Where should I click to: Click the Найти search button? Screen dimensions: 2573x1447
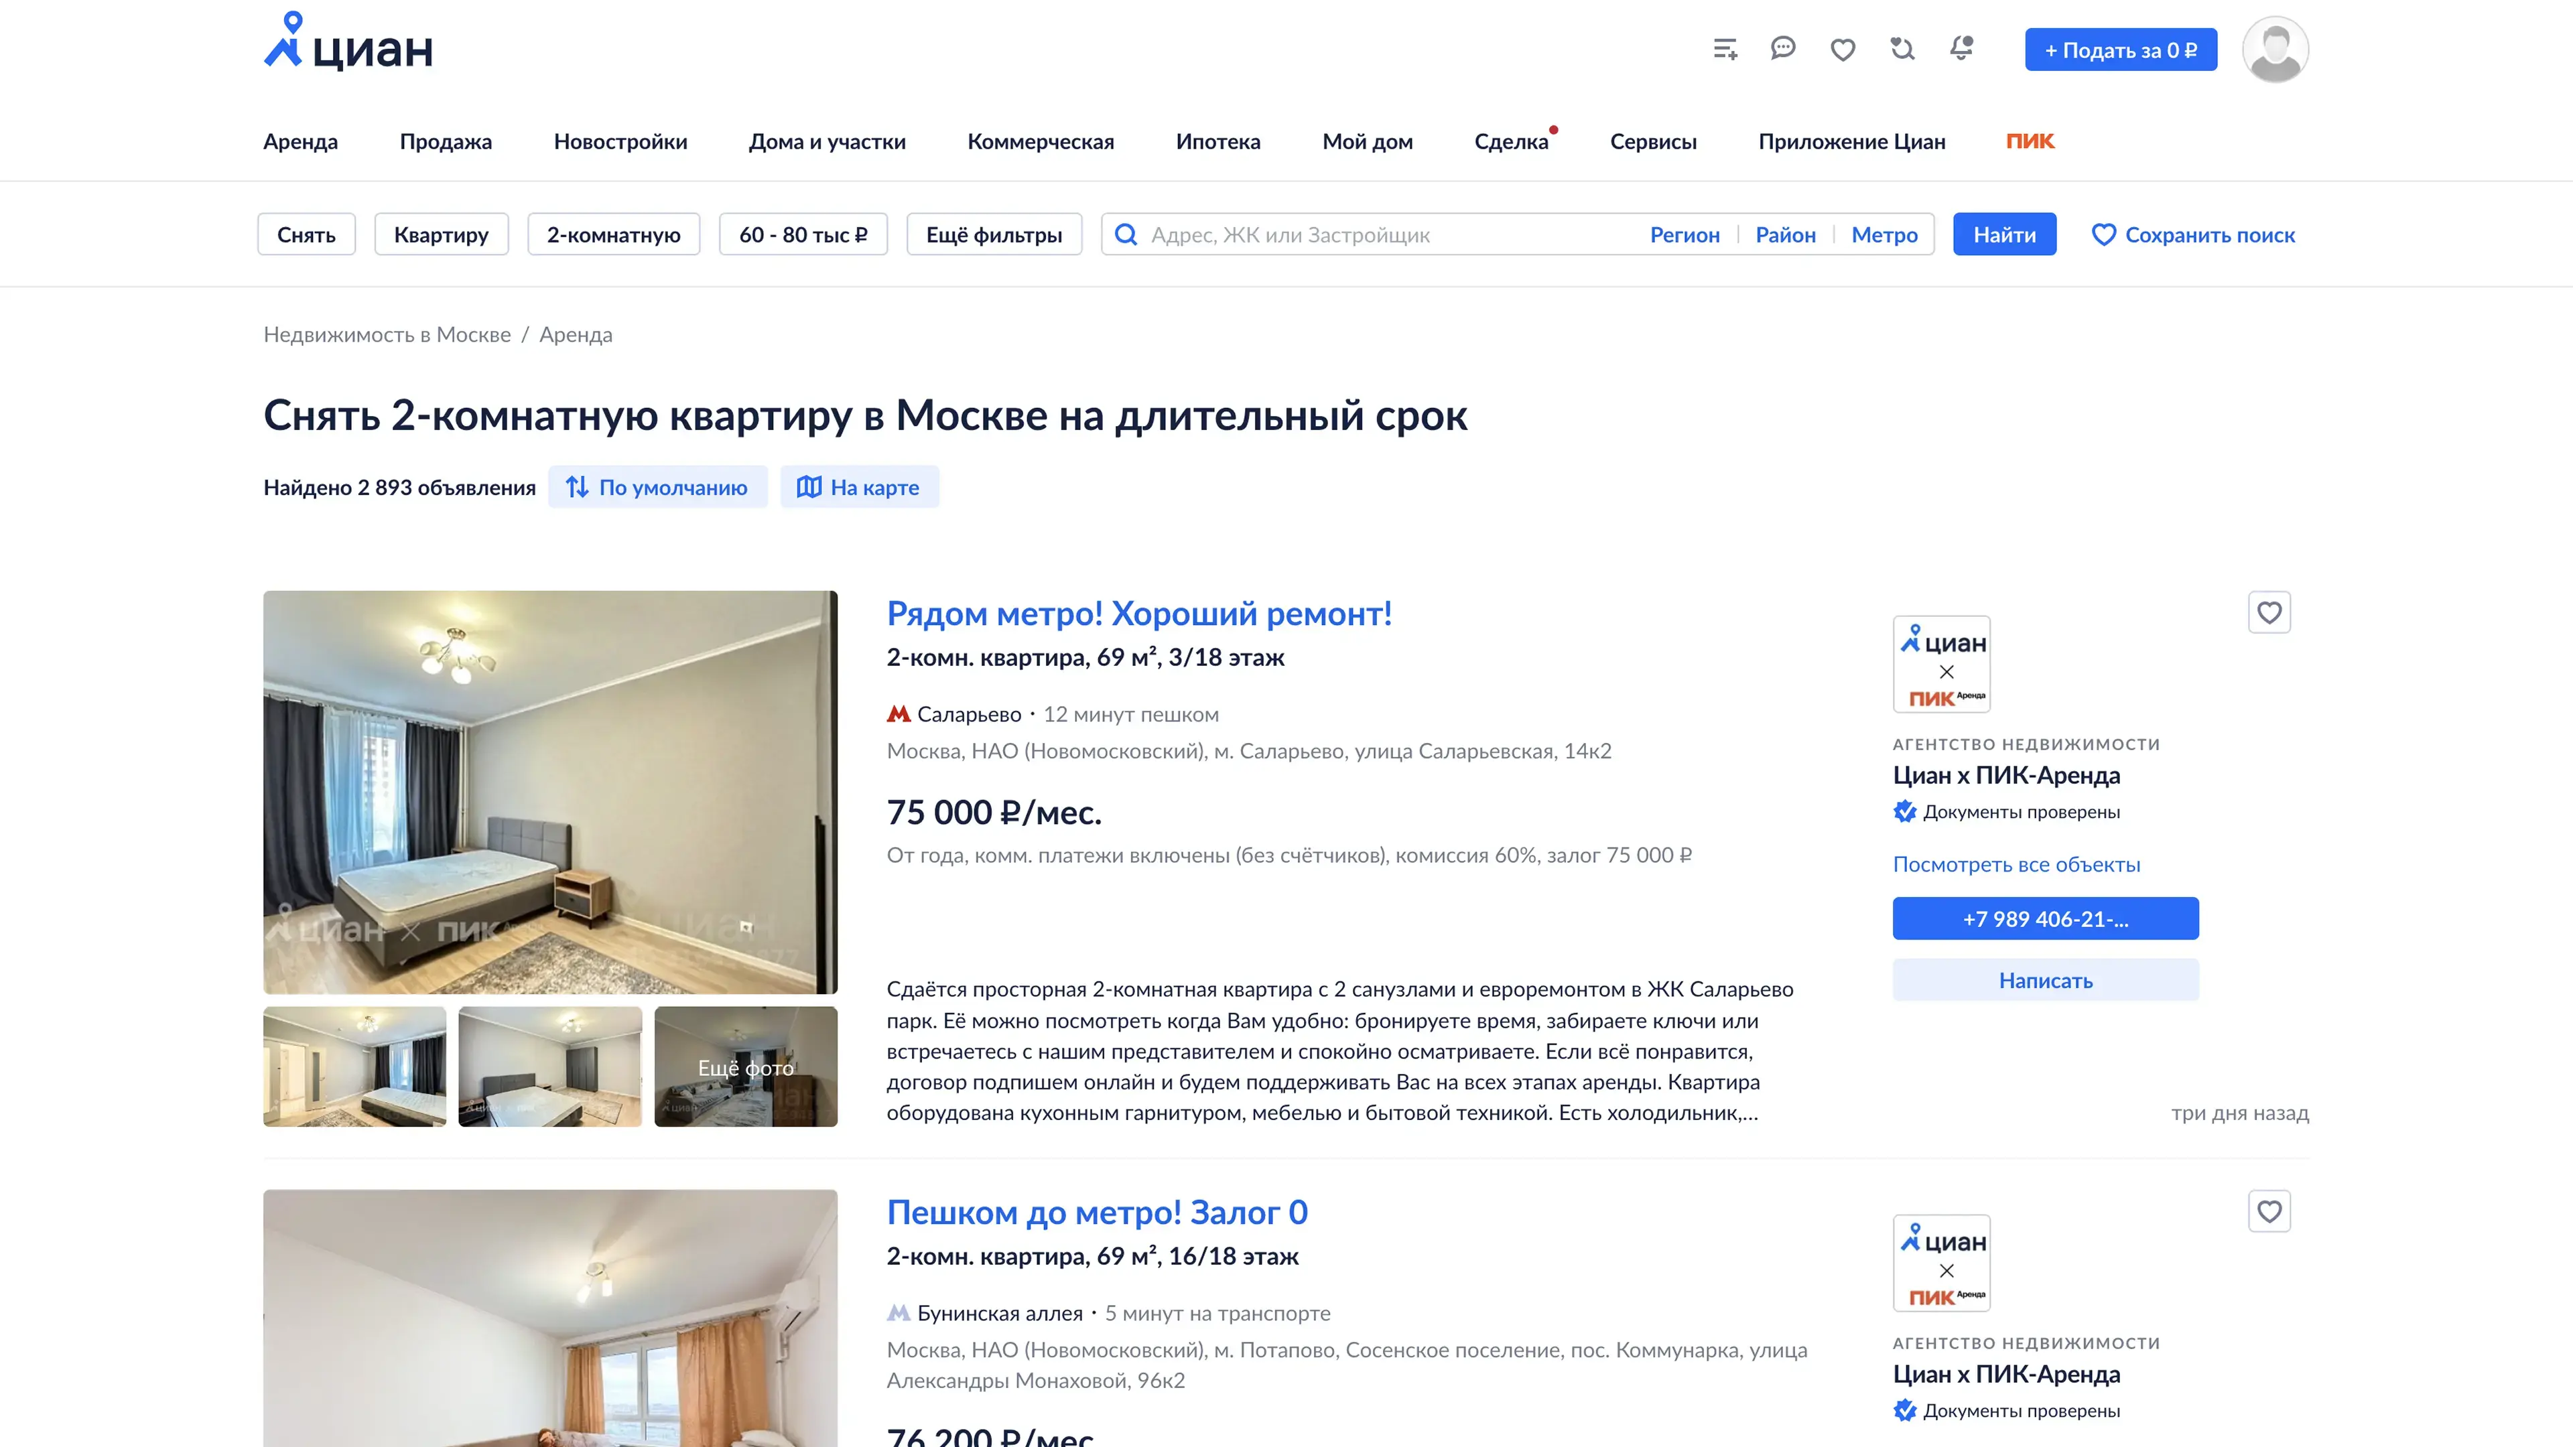(x=2005, y=234)
